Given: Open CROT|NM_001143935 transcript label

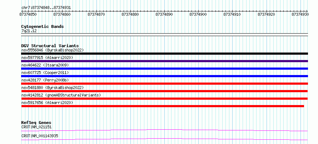Looking at the screenshot, I should tap(40, 136).
